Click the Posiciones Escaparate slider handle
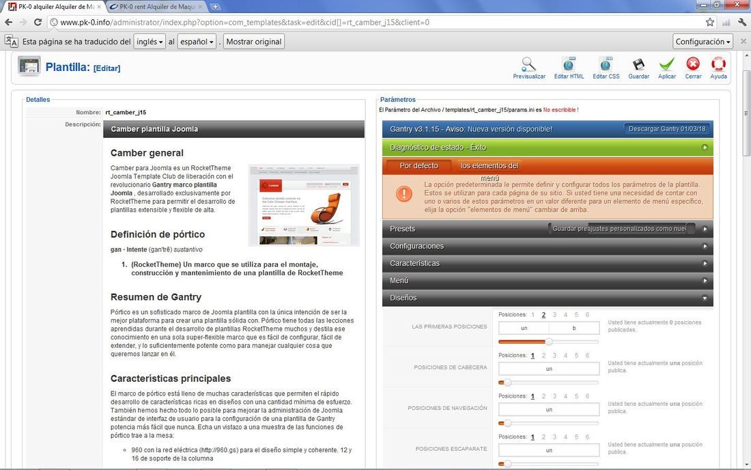 click(507, 464)
